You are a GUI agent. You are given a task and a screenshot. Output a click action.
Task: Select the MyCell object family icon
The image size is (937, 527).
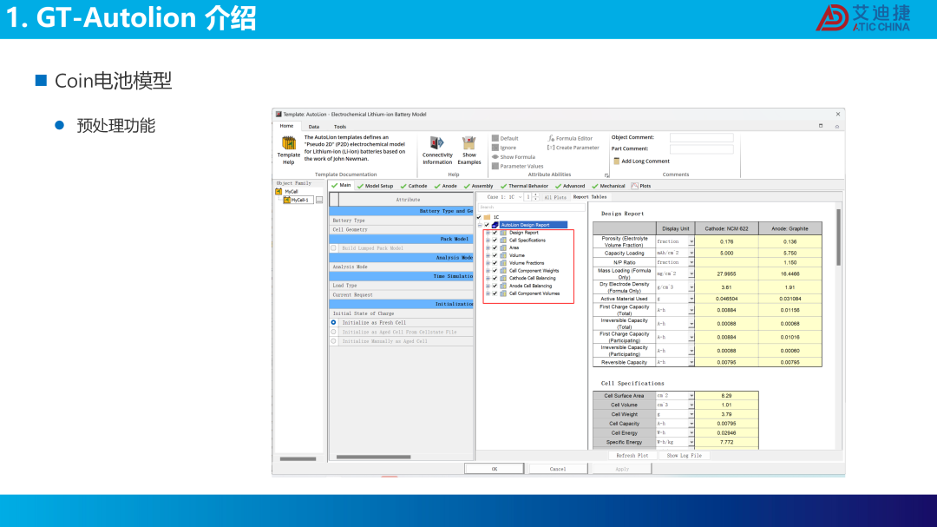click(278, 191)
